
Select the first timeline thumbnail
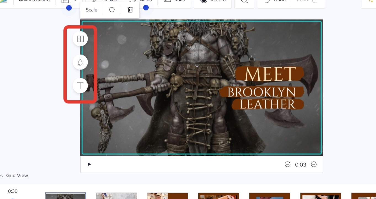[65, 196]
